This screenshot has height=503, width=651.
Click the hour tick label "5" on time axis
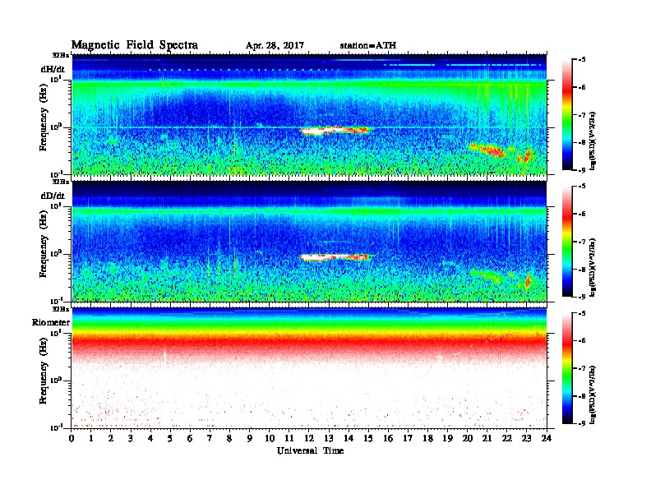[170, 438]
